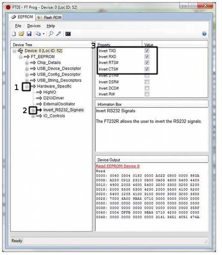Click hex row 0040: in device output

[x=148, y=213]
